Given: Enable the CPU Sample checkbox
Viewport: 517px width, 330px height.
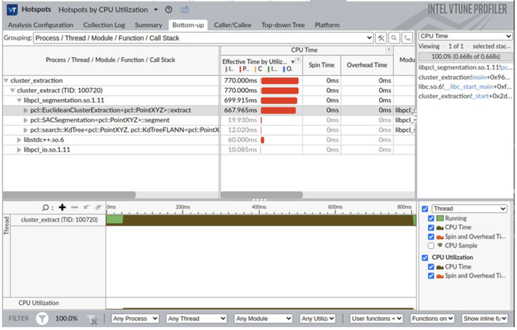Looking at the screenshot, I should pos(431,246).
